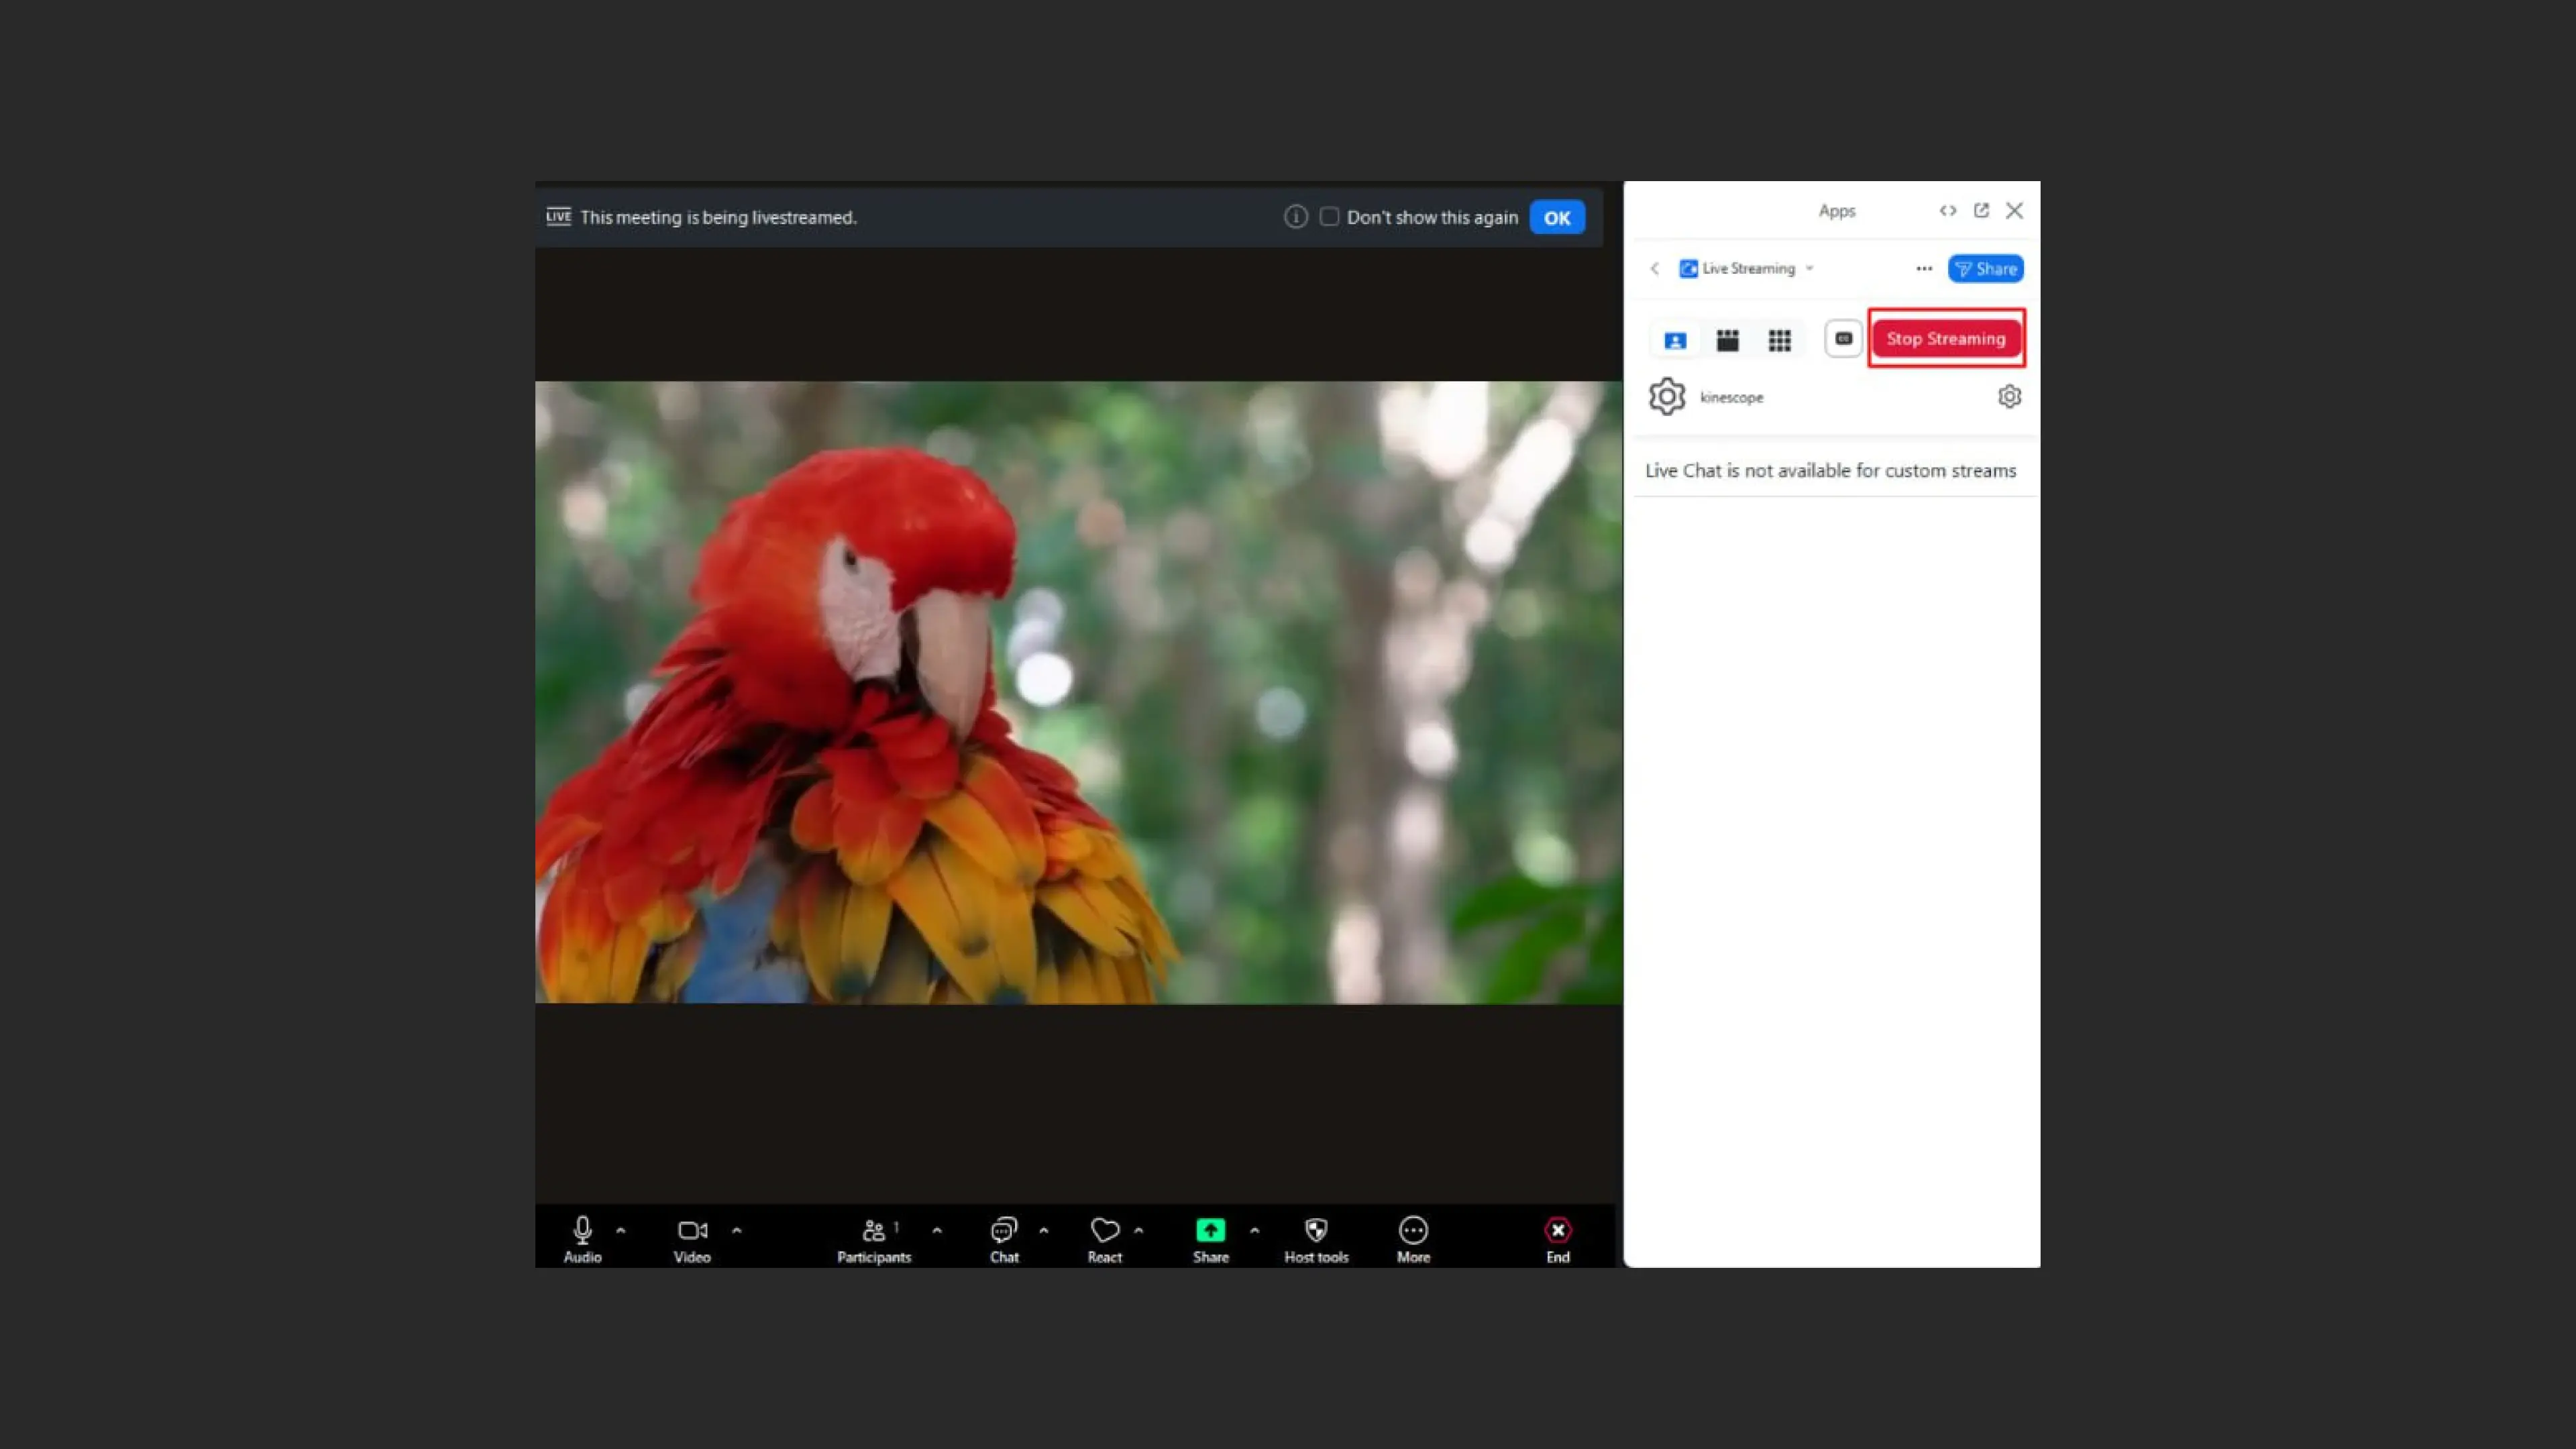This screenshot has height=1449, width=2576.
Task: Select the grid gallery layout icon
Action: (1779, 340)
